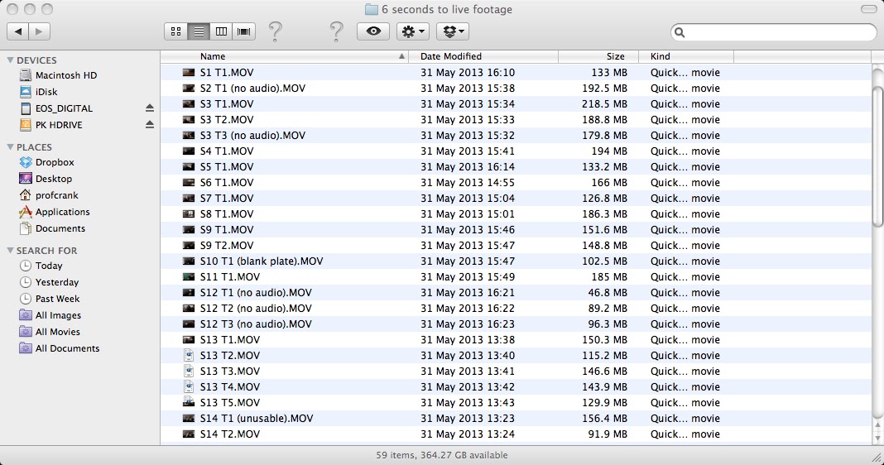Click the scroll down arrow
Screen dimensions: 884x465
877,438
